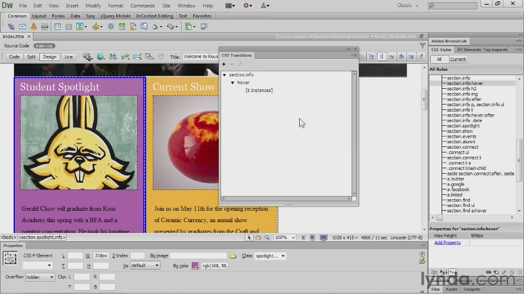Show All rules mode in CSS Styles

(439, 59)
